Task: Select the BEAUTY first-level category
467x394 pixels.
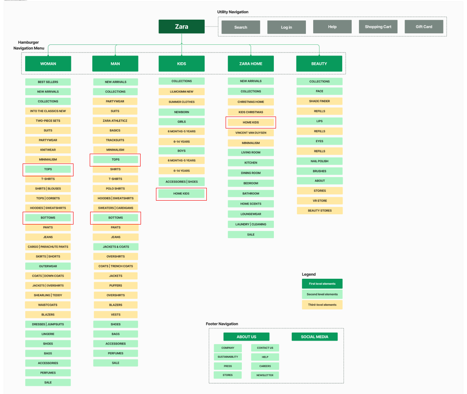Action: pyautogui.click(x=319, y=64)
